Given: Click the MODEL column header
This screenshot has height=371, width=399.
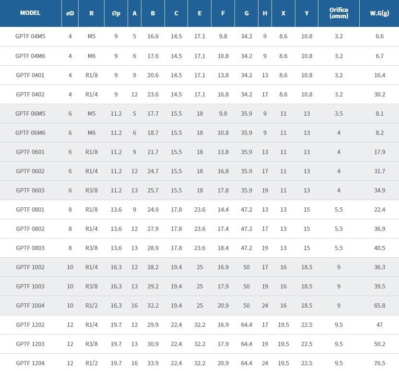Looking at the screenshot, I should (x=30, y=13).
